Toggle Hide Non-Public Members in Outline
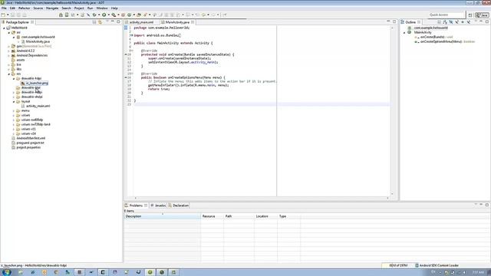Image resolution: width=491 pixels, height=276 pixels. tap(463, 22)
